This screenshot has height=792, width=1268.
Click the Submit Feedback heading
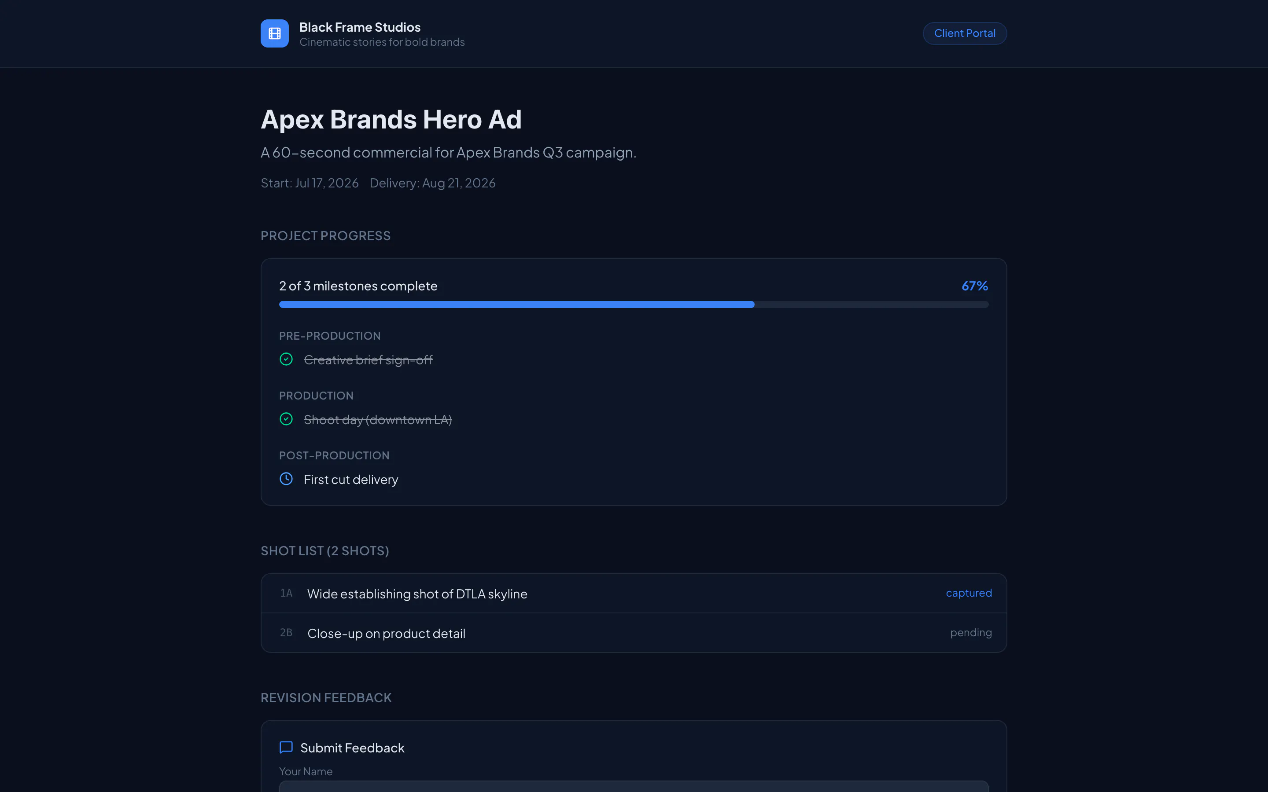coord(352,748)
